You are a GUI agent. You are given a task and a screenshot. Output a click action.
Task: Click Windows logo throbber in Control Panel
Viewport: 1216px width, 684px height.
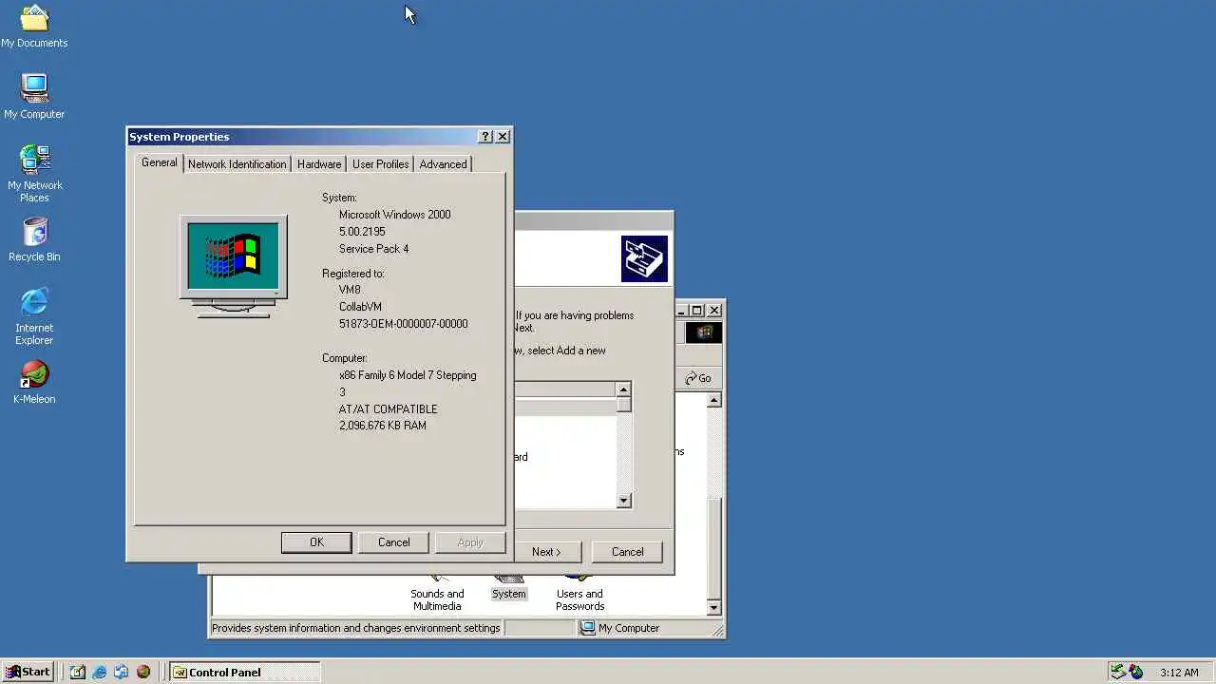pos(704,332)
